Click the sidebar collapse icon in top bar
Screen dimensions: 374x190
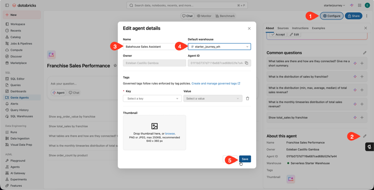pos(7,5)
